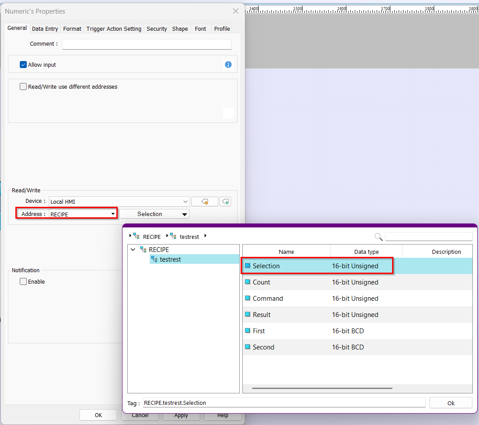Image resolution: width=479 pixels, height=425 pixels.
Task: Uncheck the Allow input checkbox
Action: coord(24,65)
